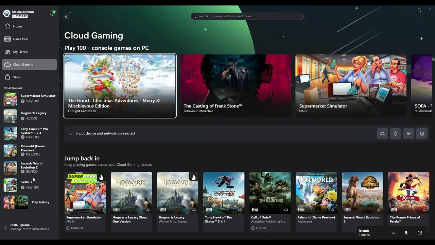
Task: Open The Rogue Prince of Persia card
Action: point(408,202)
